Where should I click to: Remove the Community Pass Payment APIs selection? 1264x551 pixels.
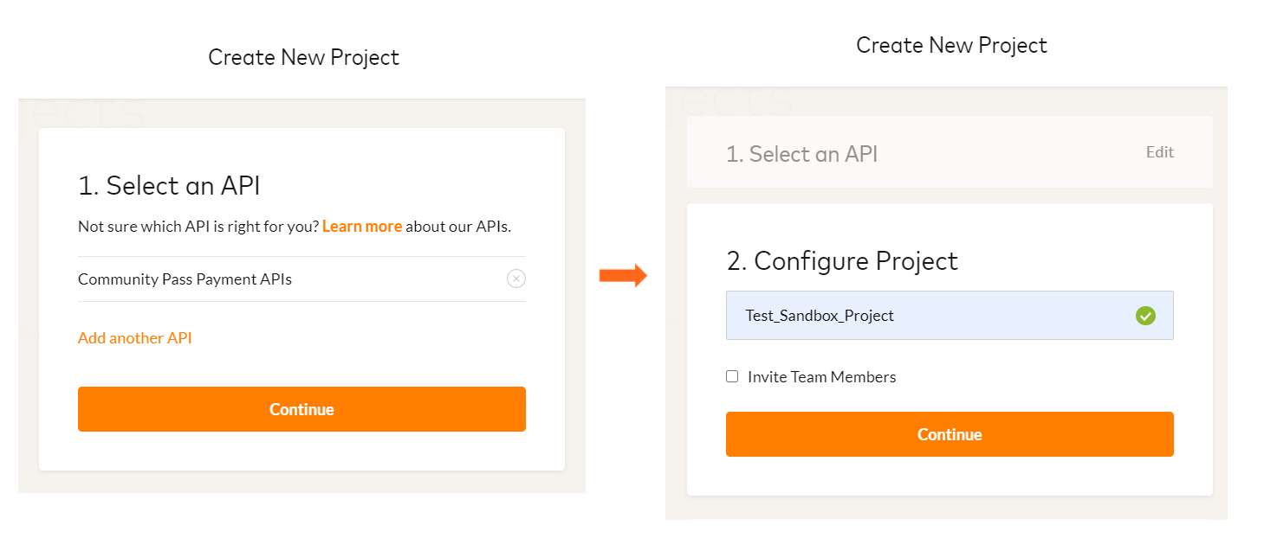516,279
